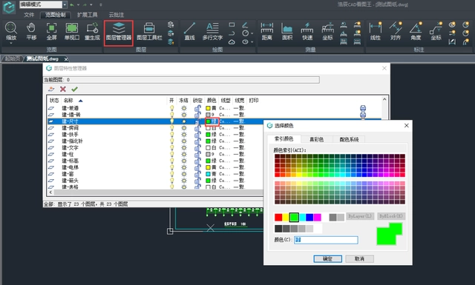Pick the magenta standard color swatch
Image resolution: width=475 pixels, height=285 pixels.
click(x=317, y=217)
